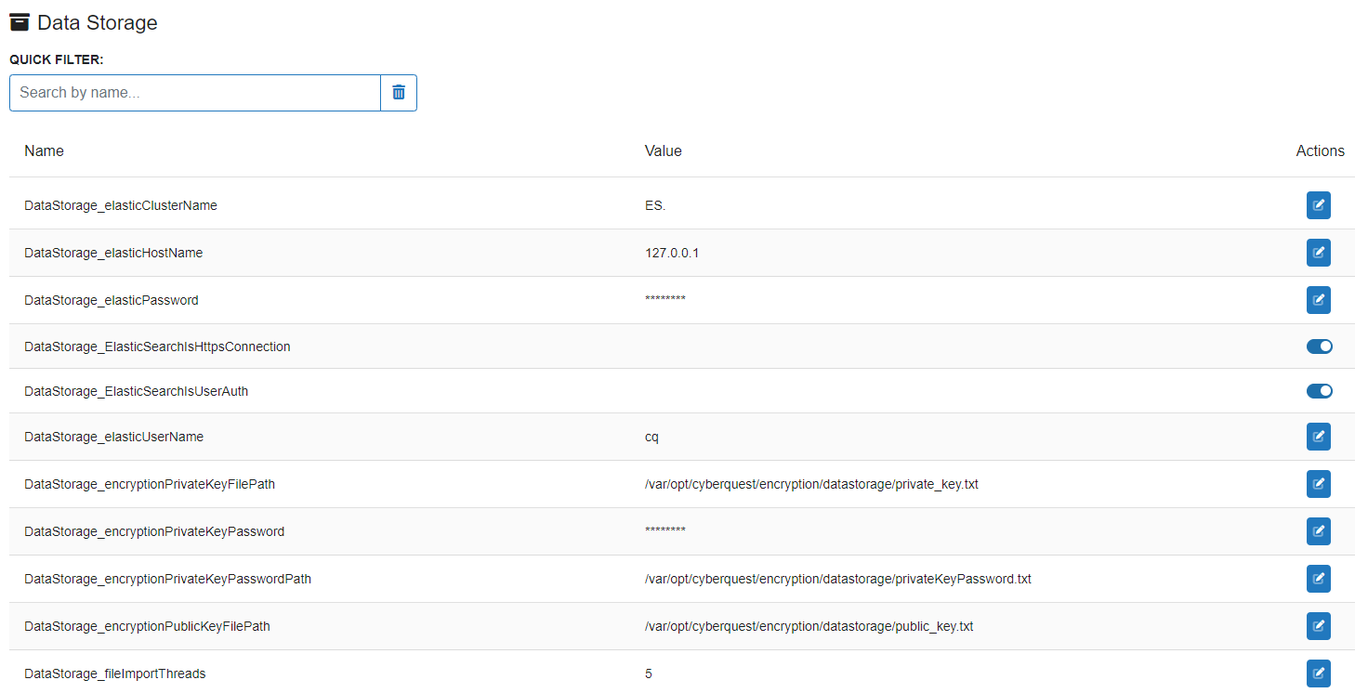Select DataStorage_ElasticSearchIsHttpsConnection name
Screen dimensions: 1355x693
point(157,346)
